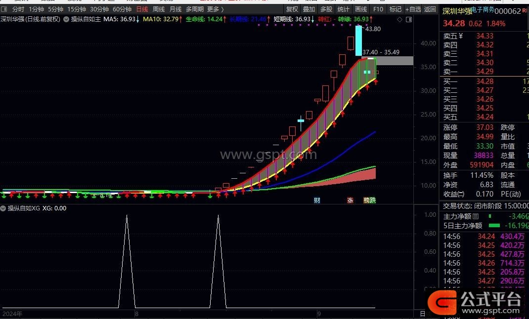Open the 多周期 multi-period view
The image size is (529, 319).
click(x=195, y=9)
